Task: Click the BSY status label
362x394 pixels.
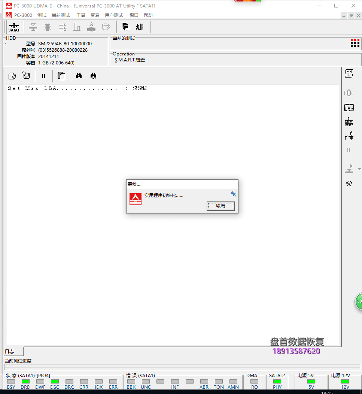Action: (x=11, y=387)
